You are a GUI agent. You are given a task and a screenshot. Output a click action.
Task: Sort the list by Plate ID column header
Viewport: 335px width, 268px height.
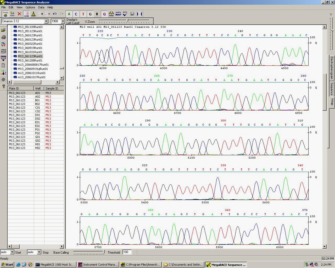[x=21, y=88]
